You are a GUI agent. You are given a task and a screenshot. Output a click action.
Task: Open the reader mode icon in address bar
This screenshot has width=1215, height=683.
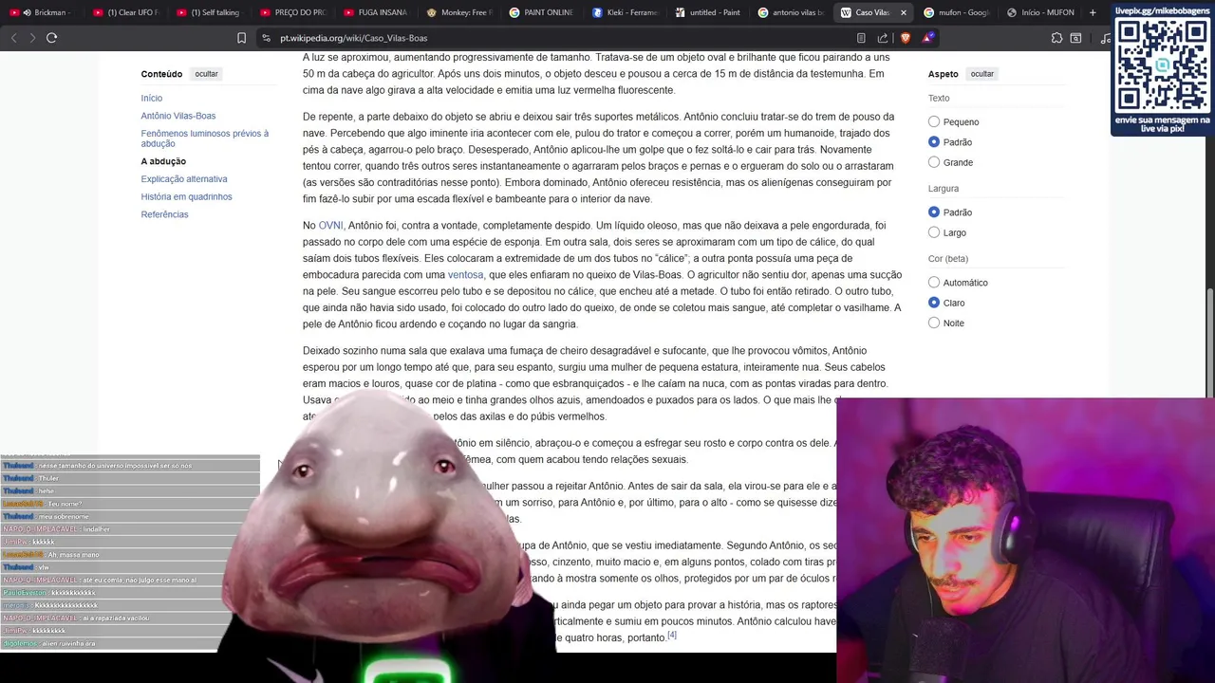[x=861, y=38]
